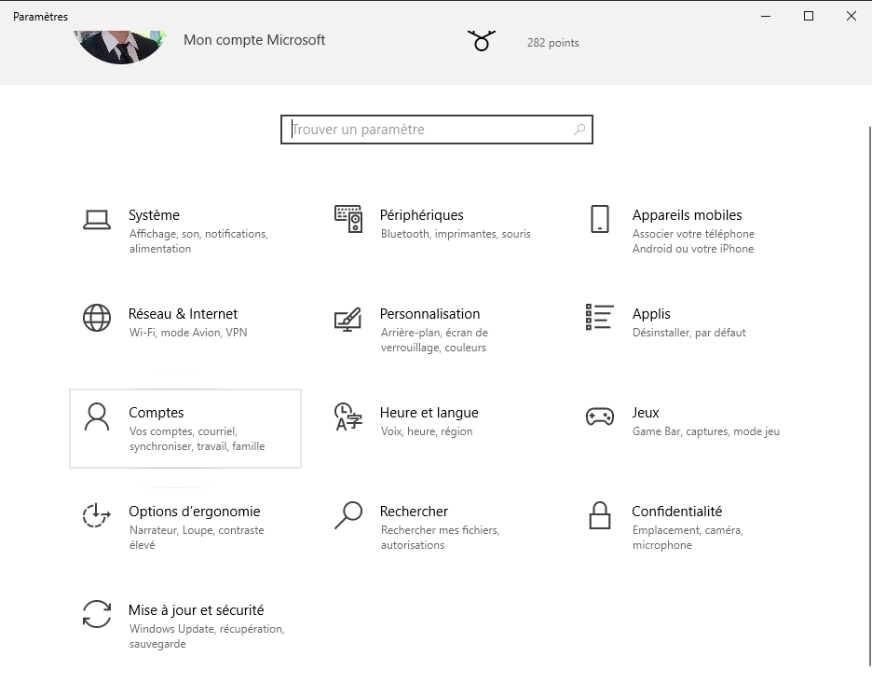The height and width of the screenshot is (683, 872).
Task: Click the profile picture thumbnail
Action: (x=119, y=44)
